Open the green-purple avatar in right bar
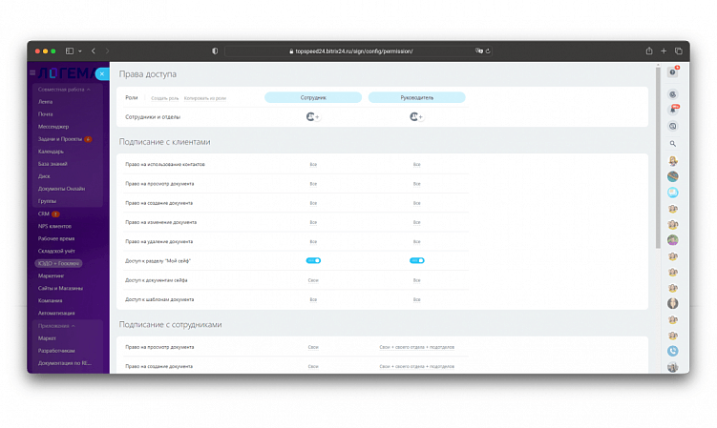This screenshot has height=428, width=717. click(x=673, y=240)
